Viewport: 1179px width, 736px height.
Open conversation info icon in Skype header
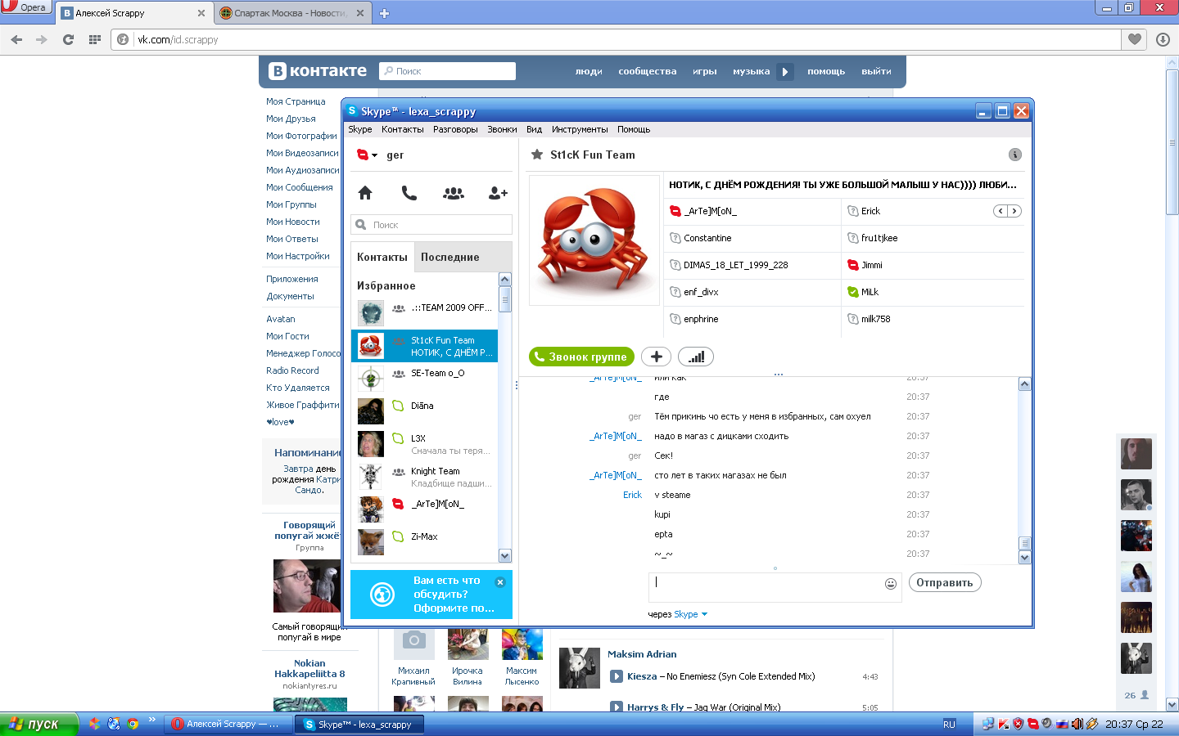click(x=1015, y=155)
